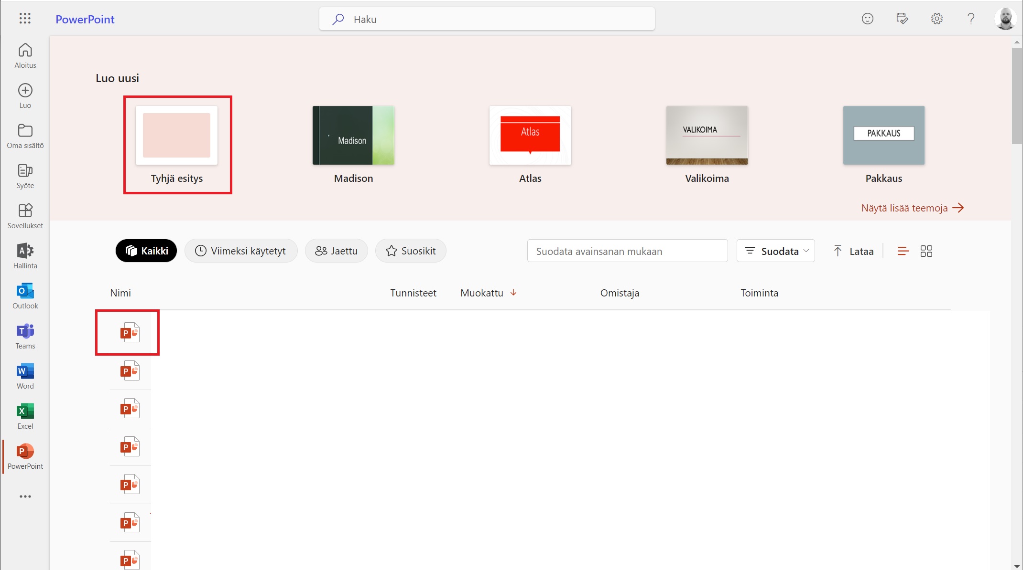Select the Suosikit filter tab
Image resolution: width=1023 pixels, height=570 pixels.
pos(411,251)
